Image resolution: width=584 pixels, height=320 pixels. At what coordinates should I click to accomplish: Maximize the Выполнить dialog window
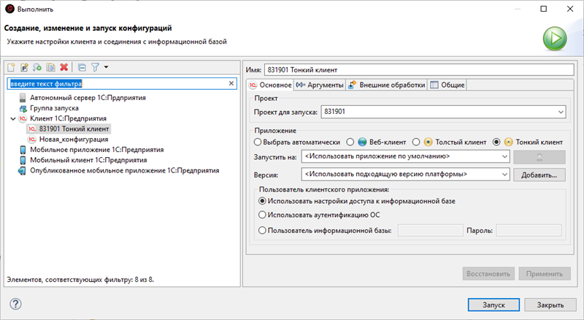pyautogui.click(x=544, y=9)
